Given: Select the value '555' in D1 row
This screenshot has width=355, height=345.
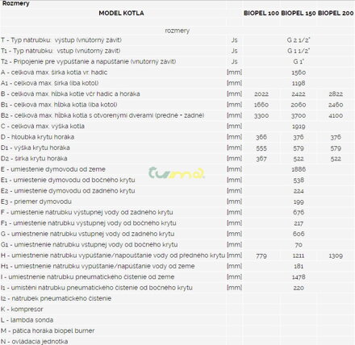Looking at the screenshot, I should pos(261,148).
